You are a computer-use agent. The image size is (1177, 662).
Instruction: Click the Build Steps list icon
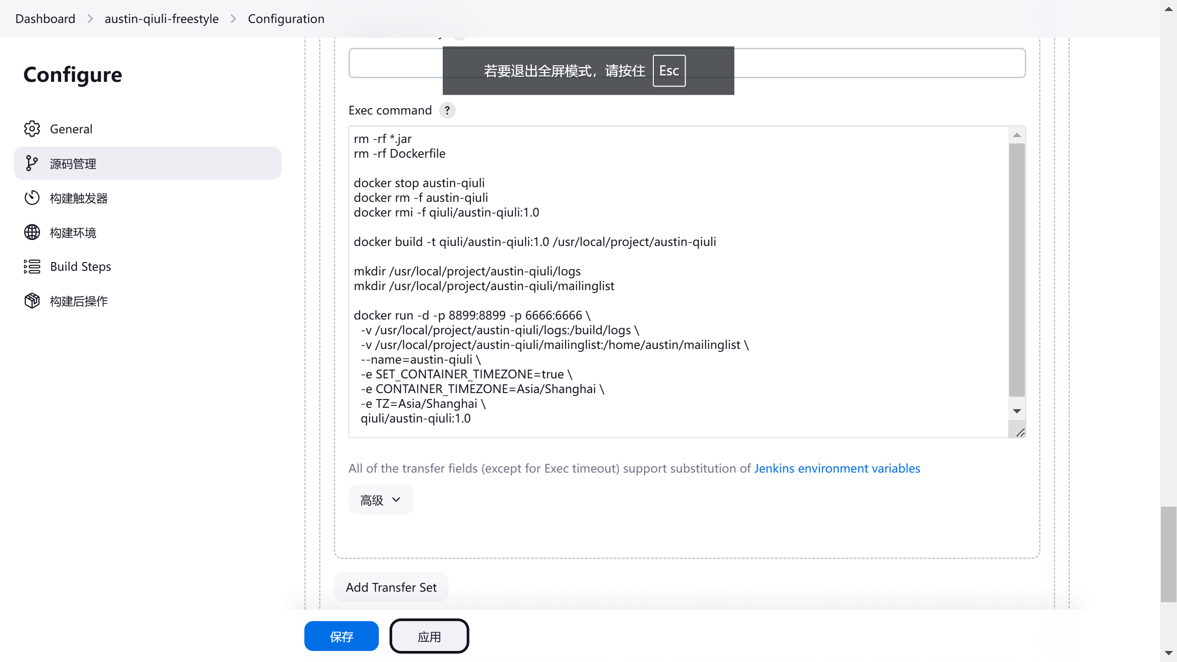tap(32, 267)
